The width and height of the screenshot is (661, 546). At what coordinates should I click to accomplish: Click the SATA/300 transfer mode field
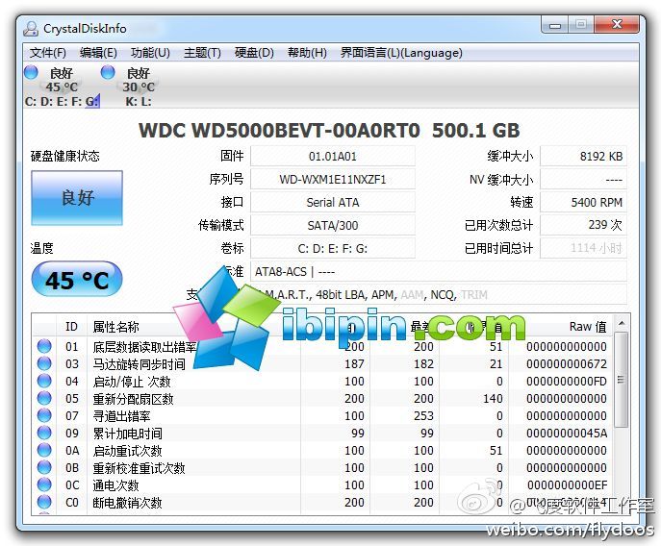333,225
